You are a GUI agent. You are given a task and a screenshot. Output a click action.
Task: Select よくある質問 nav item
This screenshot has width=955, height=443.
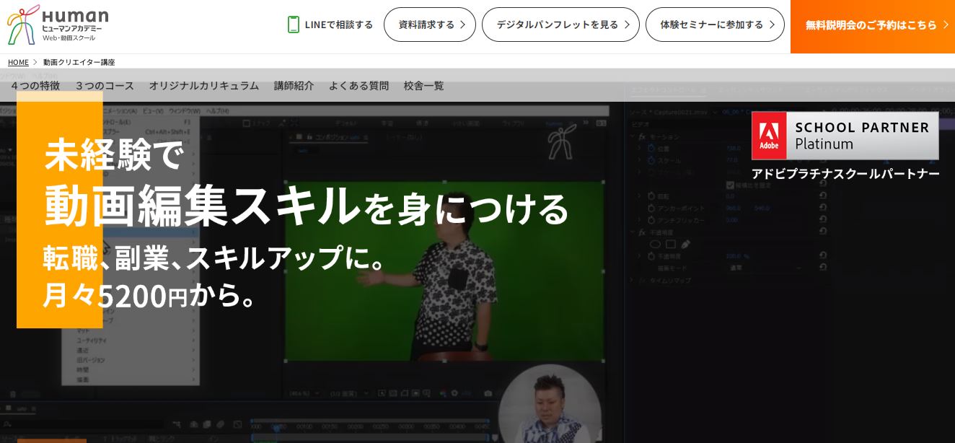[x=358, y=85]
